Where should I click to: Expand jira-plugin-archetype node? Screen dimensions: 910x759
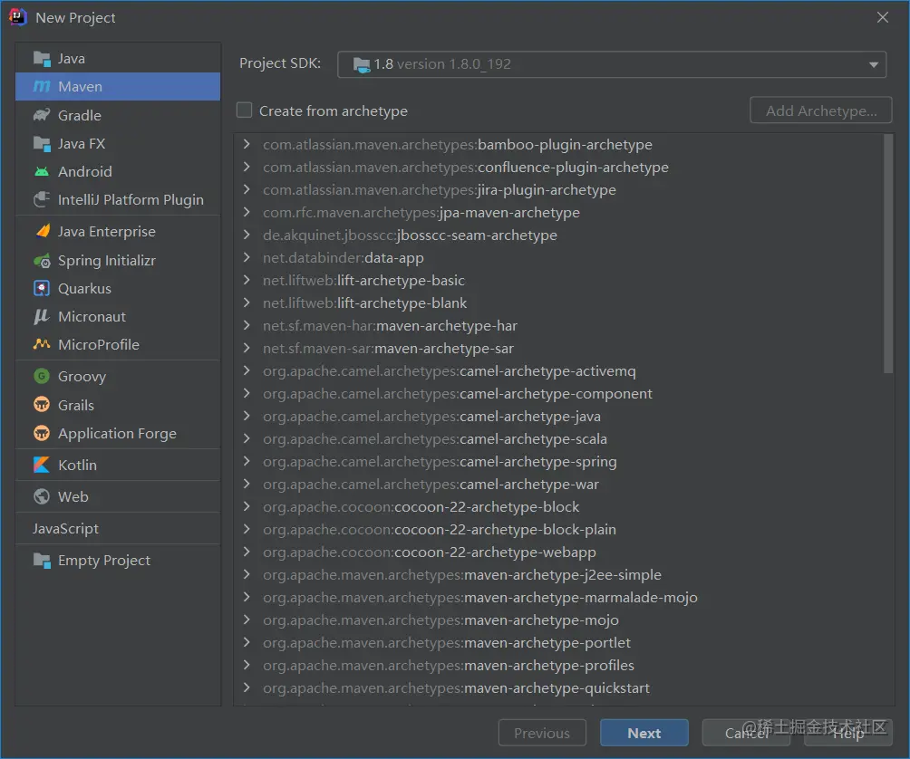247,189
